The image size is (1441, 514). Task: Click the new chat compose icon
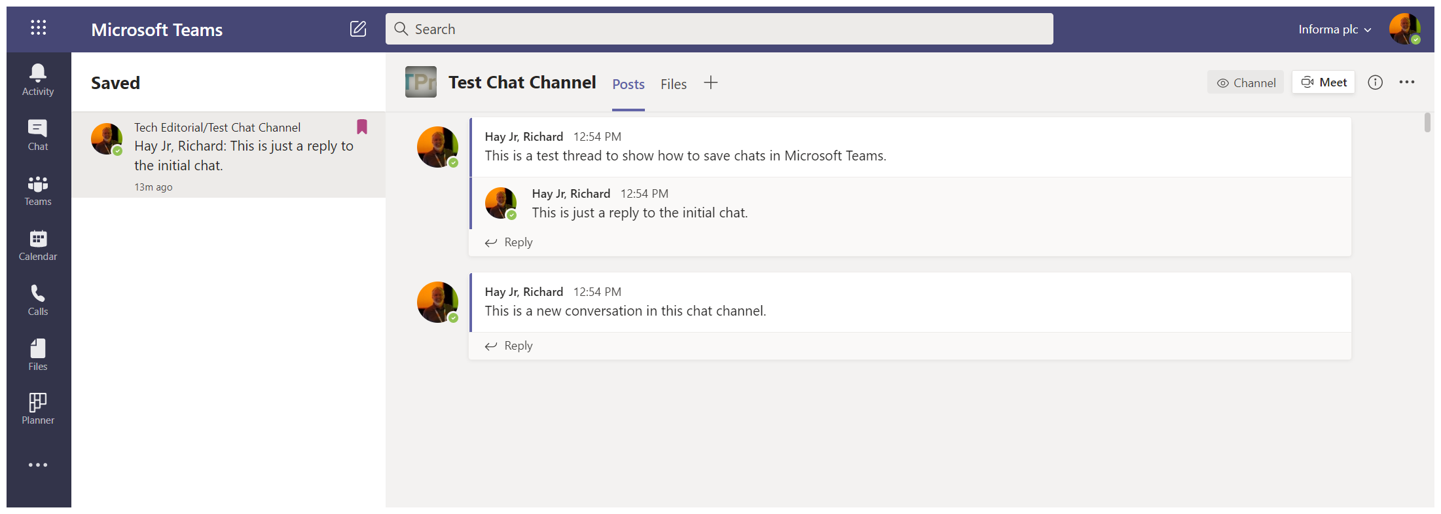click(x=358, y=29)
